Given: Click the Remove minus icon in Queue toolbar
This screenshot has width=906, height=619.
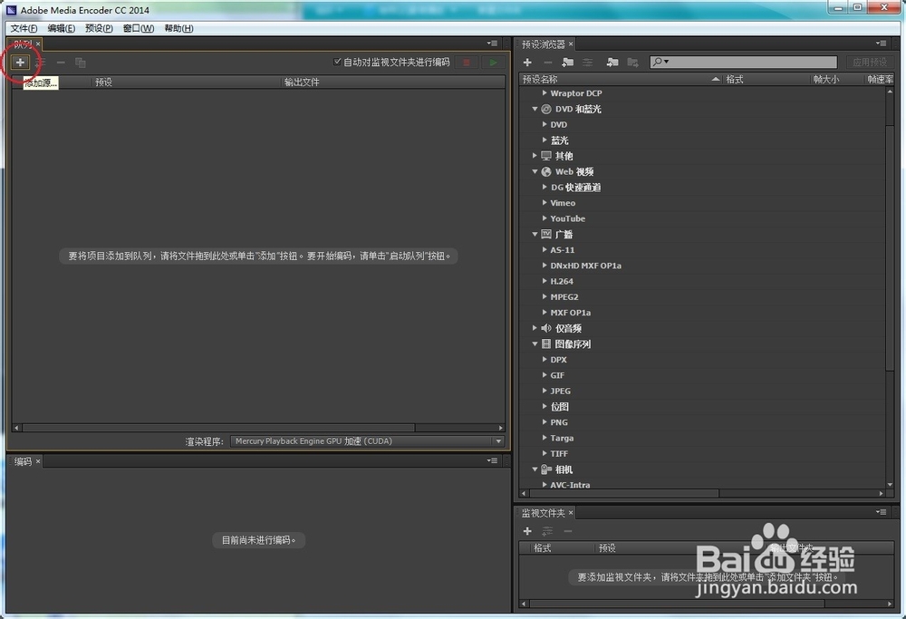Looking at the screenshot, I should click(61, 63).
